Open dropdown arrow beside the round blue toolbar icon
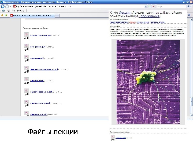The height and width of the screenshot is (144, 193). coord(6,11)
